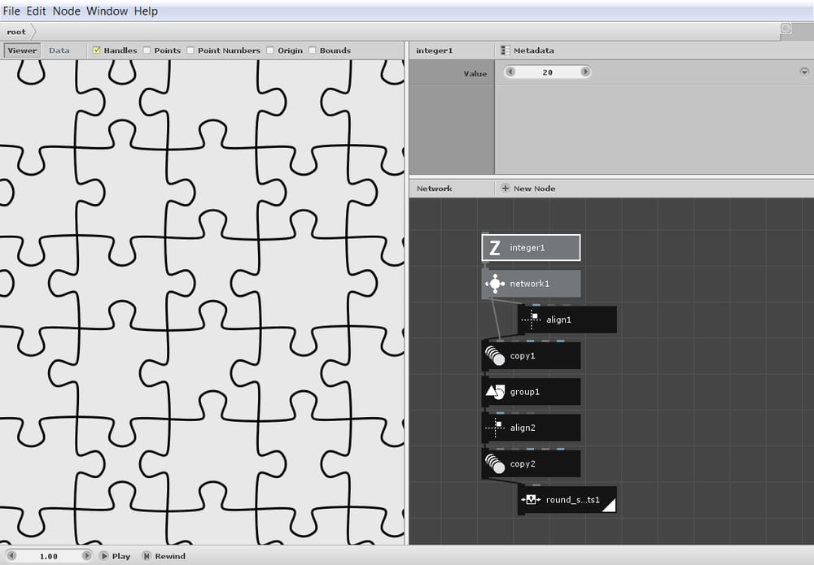Increase frame number with right arrow

[87, 556]
